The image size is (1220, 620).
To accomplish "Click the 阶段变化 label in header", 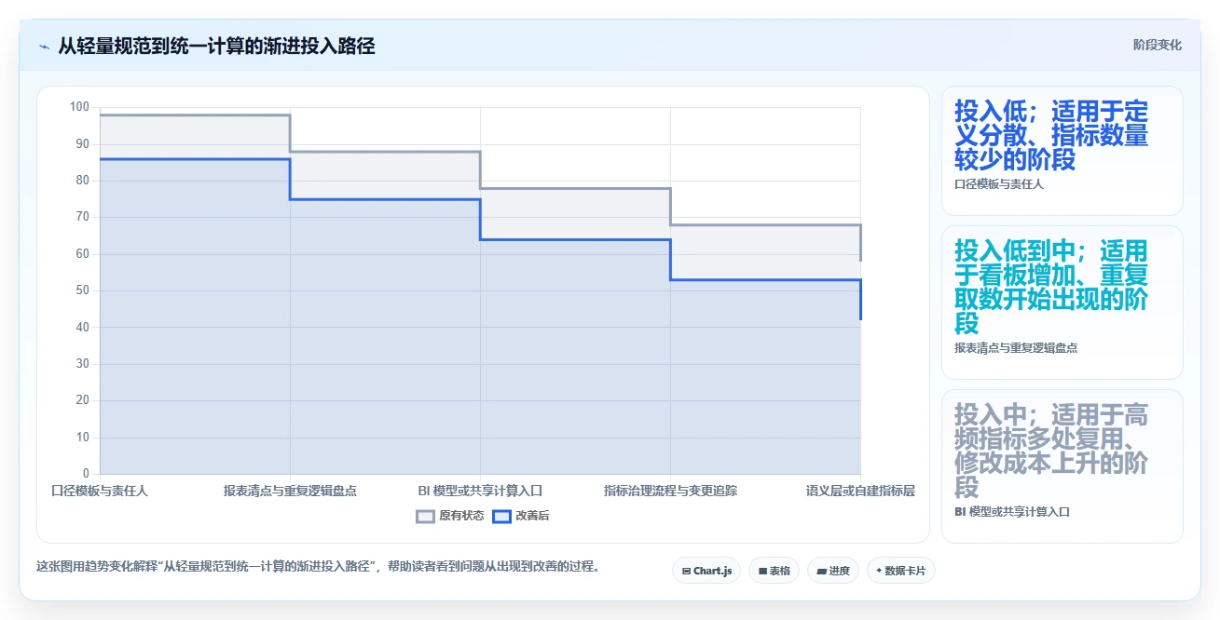I will pos(1158,45).
